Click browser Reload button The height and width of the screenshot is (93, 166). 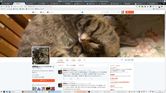[x=6, y=6]
